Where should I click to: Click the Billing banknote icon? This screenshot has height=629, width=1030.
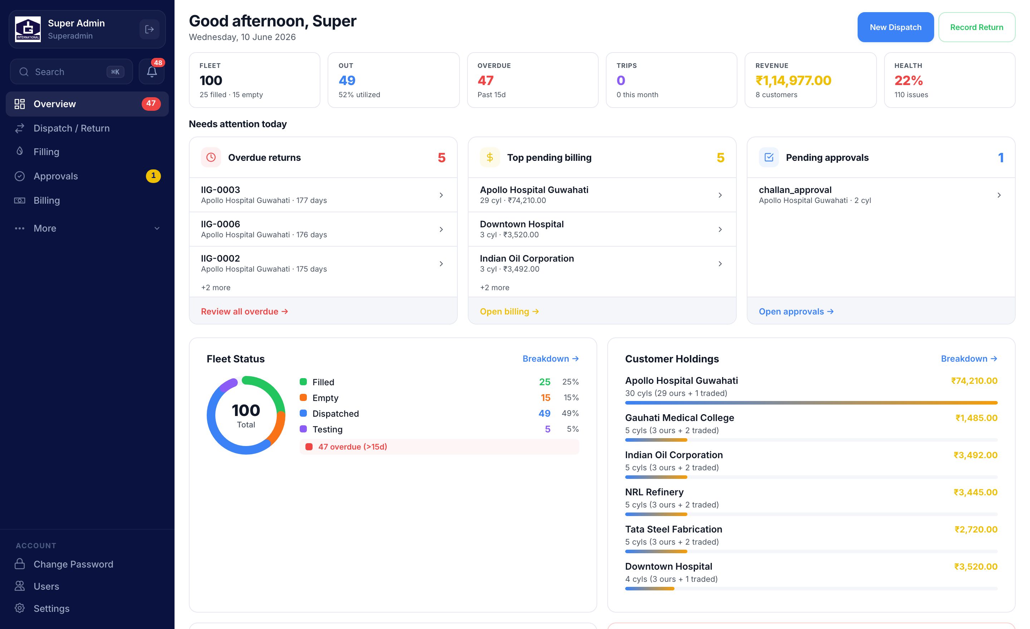20,200
